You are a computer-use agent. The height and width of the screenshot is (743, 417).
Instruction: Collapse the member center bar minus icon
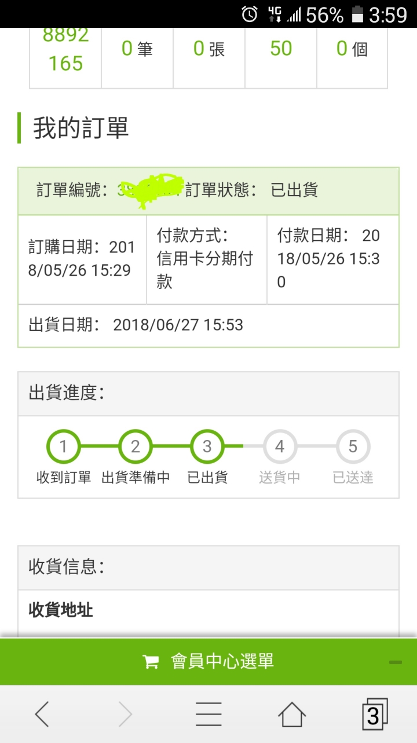click(396, 662)
